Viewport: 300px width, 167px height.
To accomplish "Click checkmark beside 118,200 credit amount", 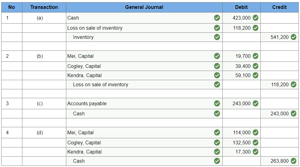I will (x=294, y=84).
